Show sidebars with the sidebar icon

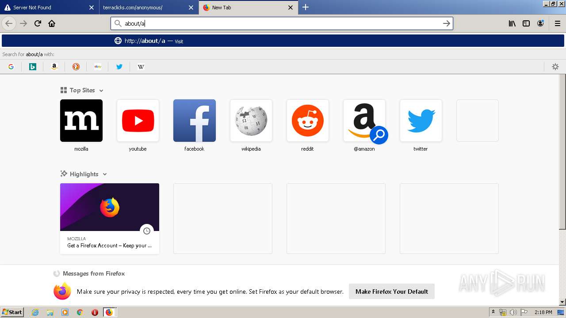(526, 23)
